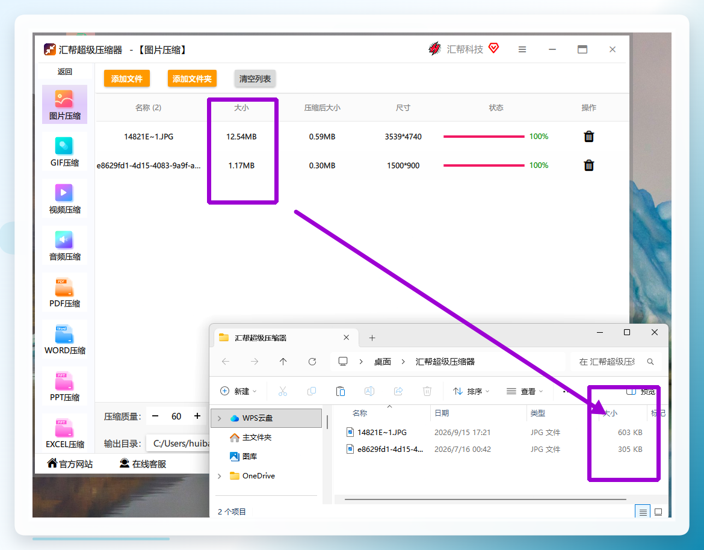Go back in File Explorer
704x550 pixels.
click(x=226, y=362)
